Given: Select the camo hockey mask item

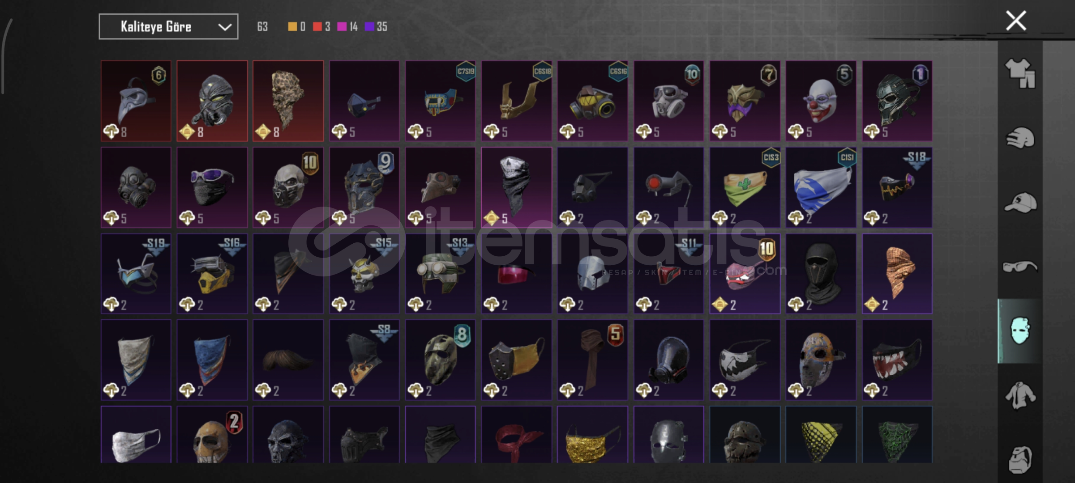Looking at the screenshot, I should click(x=440, y=360).
